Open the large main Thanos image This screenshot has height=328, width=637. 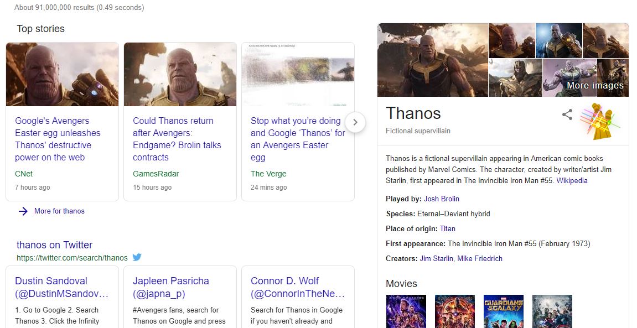[433, 60]
